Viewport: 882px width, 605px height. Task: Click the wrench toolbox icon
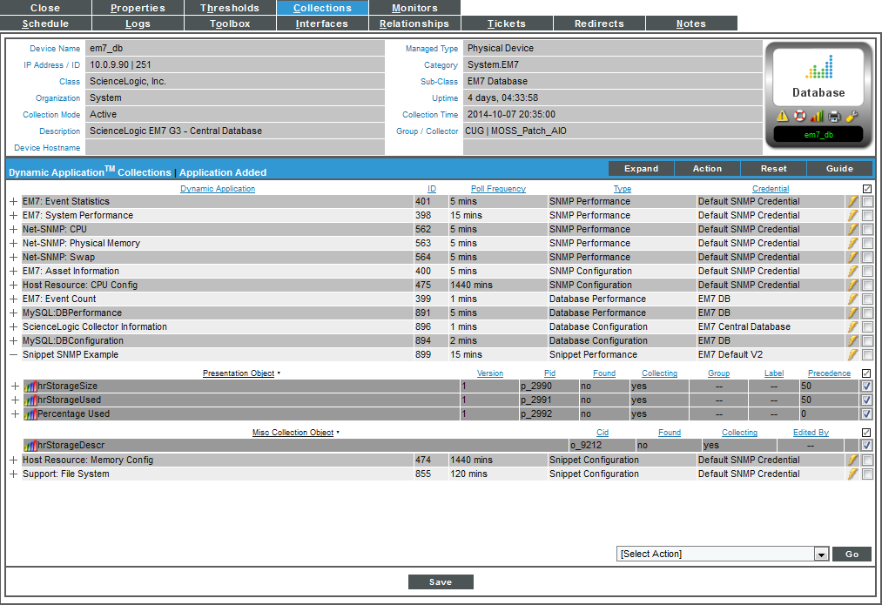tap(852, 116)
